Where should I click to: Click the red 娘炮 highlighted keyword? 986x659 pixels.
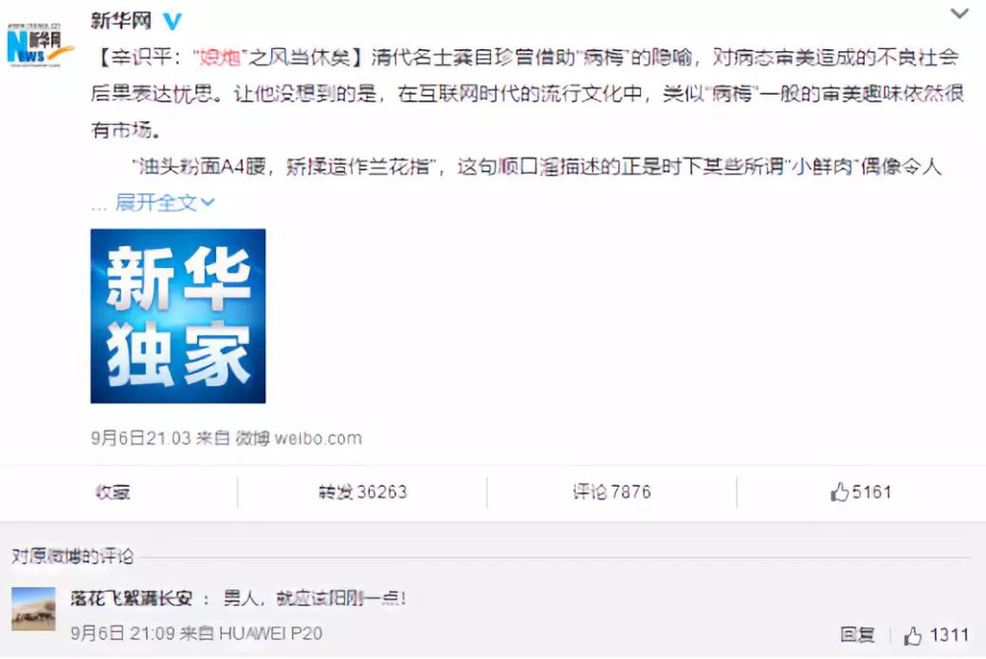coord(220,58)
